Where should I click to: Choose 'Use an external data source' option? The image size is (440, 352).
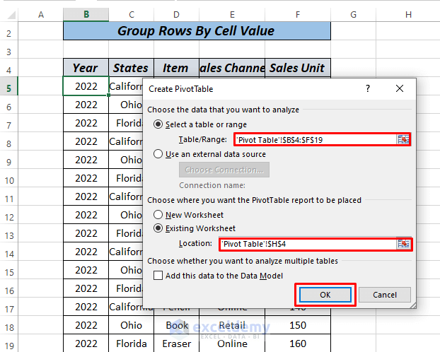158,154
